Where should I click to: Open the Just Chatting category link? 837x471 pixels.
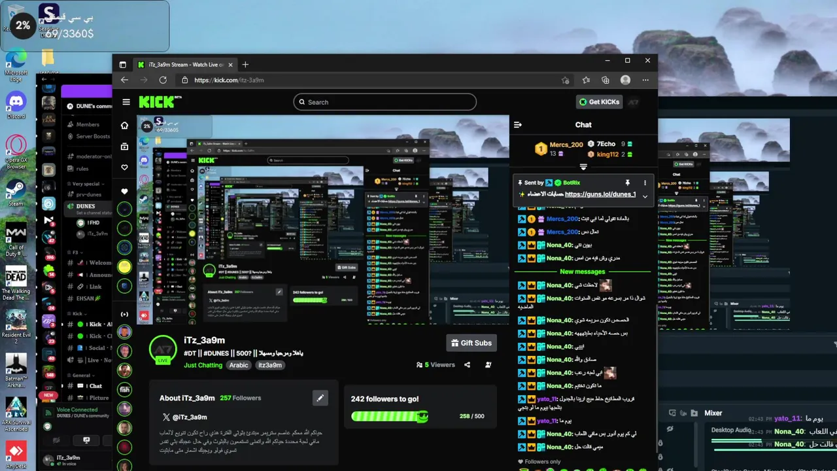tap(203, 365)
